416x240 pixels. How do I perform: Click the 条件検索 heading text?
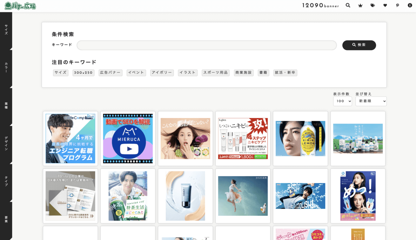tap(63, 34)
